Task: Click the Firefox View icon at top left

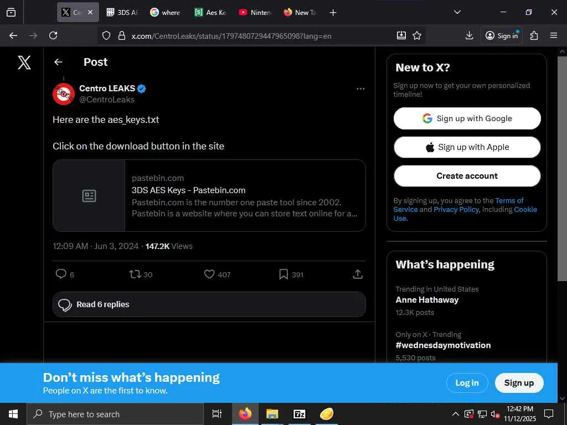Action: (11, 12)
